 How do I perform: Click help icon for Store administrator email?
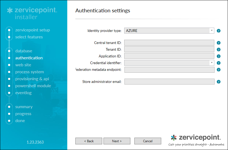tap(219, 82)
